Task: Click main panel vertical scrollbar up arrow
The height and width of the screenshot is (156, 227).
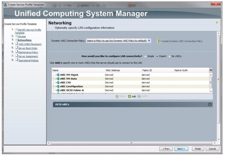Action: click(x=219, y=33)
